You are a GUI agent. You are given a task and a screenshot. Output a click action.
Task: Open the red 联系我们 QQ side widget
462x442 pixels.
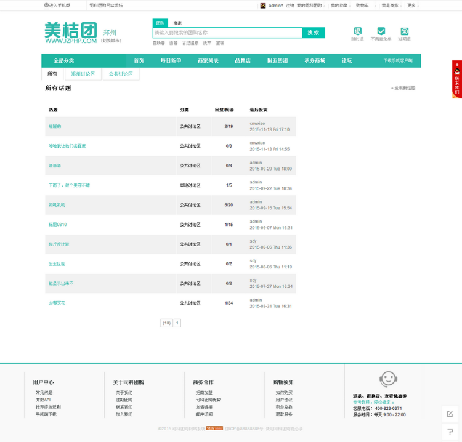(x=457, y=79)
